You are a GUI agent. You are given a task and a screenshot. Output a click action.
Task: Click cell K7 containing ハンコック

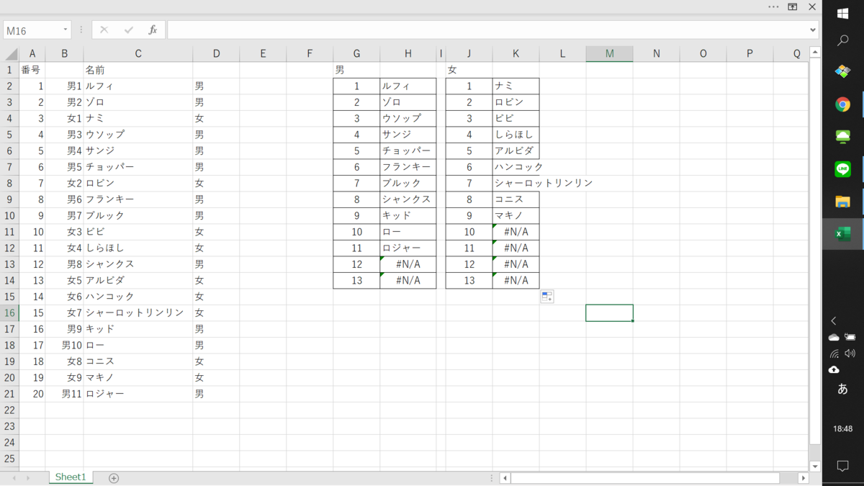point(516,167)
